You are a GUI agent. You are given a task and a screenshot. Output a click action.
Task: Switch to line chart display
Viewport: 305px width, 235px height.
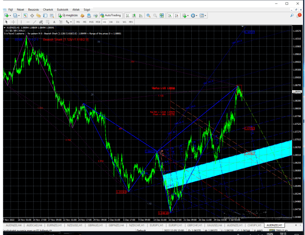click(x=141, y=16)
